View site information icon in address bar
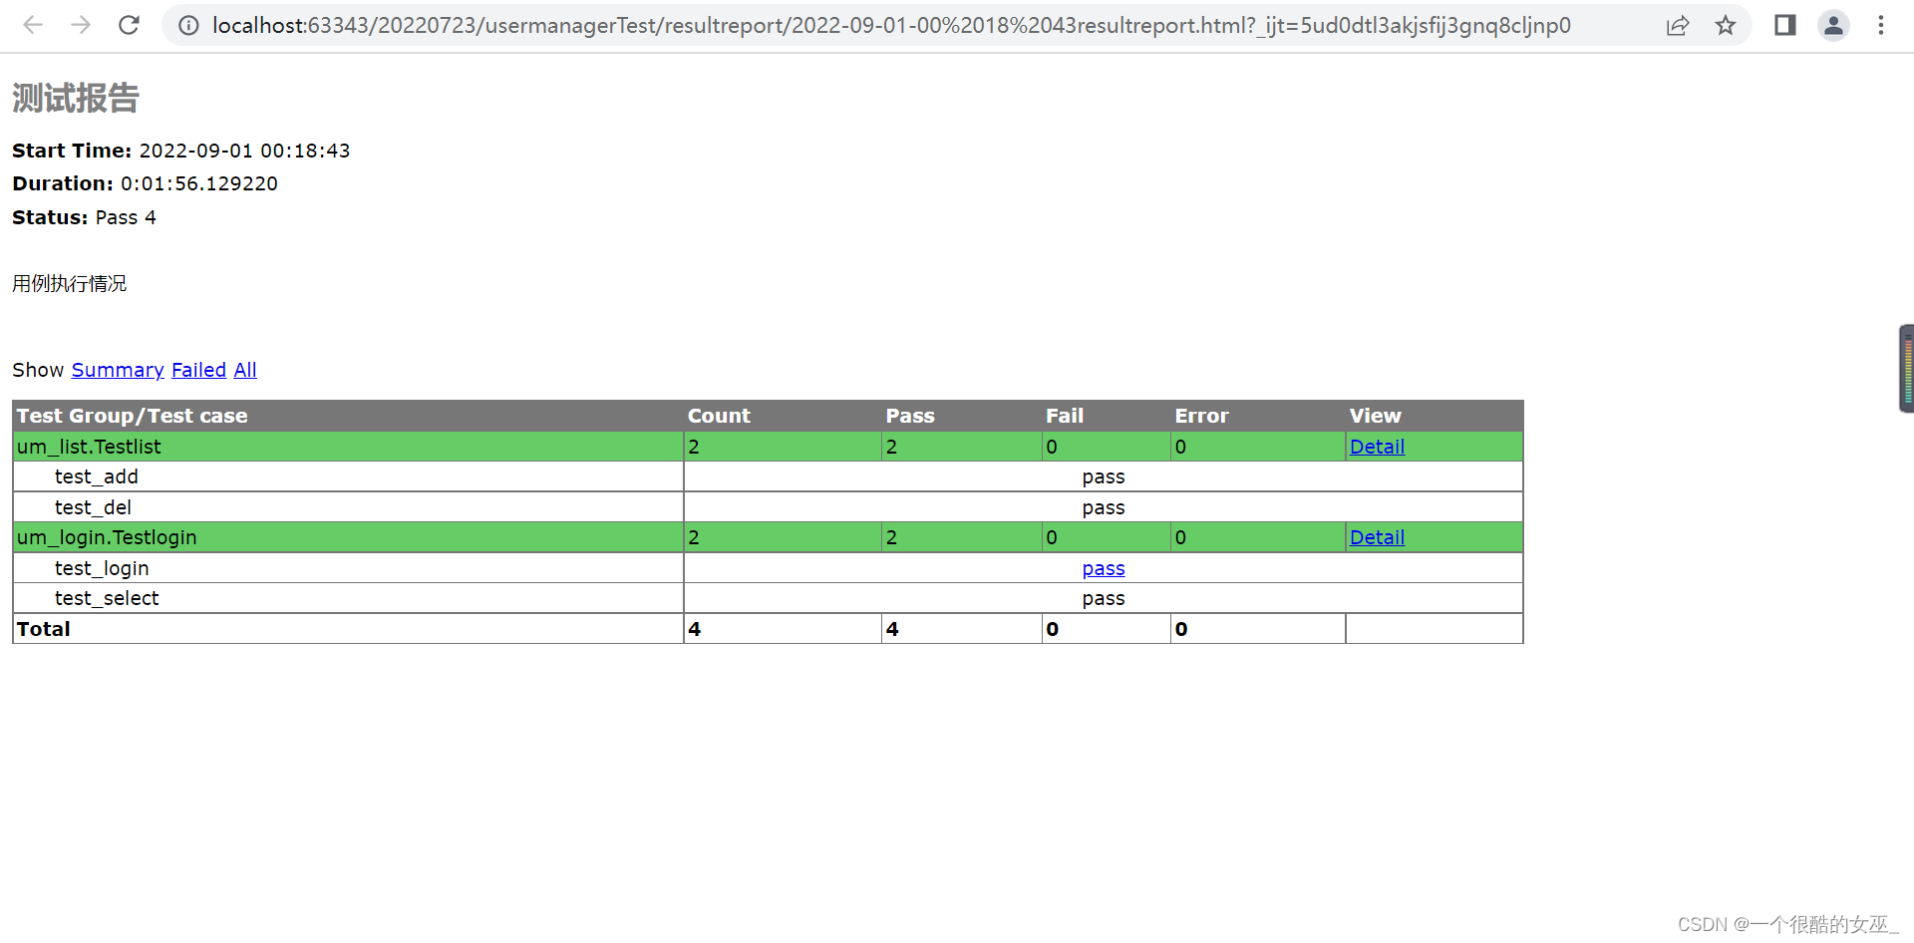This screenshot has height=943, width=1914. 188,25
